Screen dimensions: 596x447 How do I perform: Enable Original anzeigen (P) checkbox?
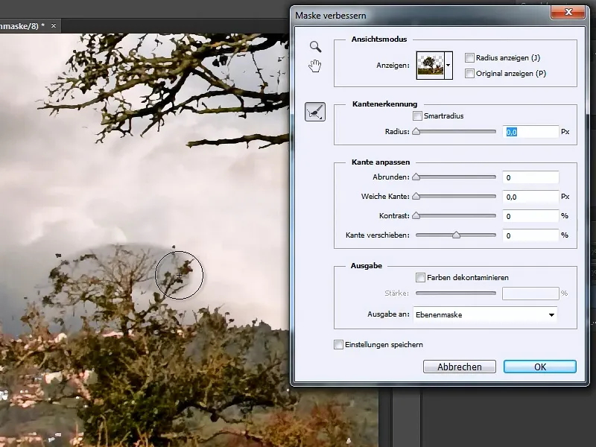point(469,73)
